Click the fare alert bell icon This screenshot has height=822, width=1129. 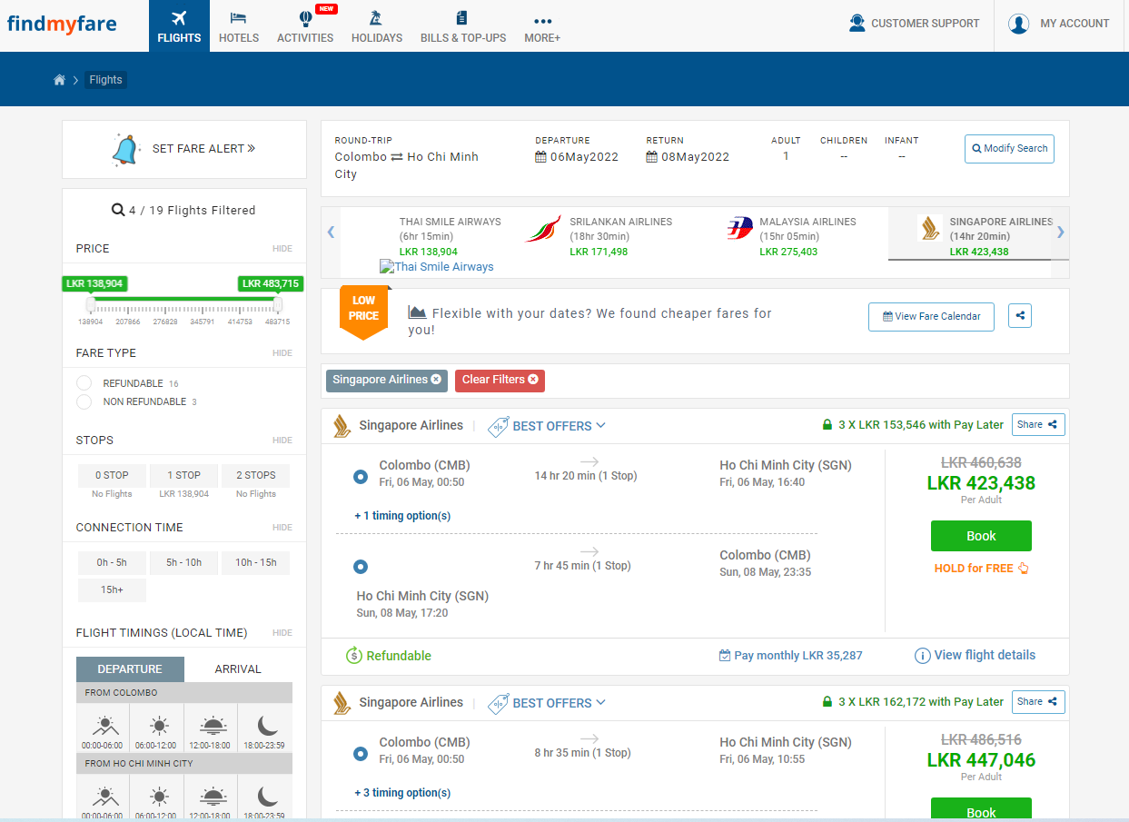click(126, 149)
